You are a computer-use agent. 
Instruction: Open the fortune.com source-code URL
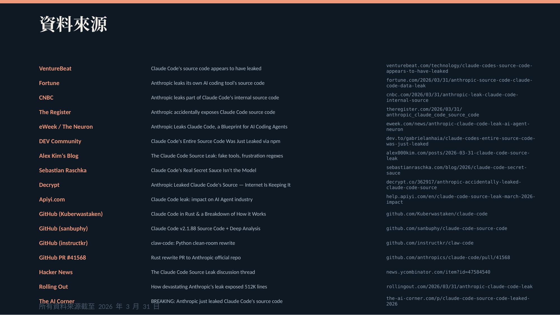[x=459, y=83]
